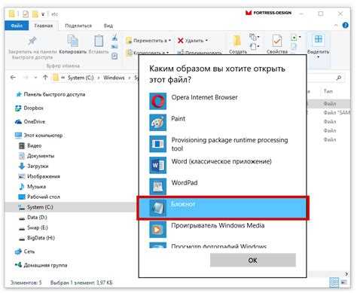Open the Удалить dropdown arrow
The image size is (357, 293).
(206, 41)
